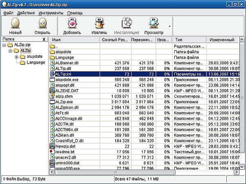Select the ALZip.exe file icon
Viewport: 246px width, 184px height.
point(52,101)
